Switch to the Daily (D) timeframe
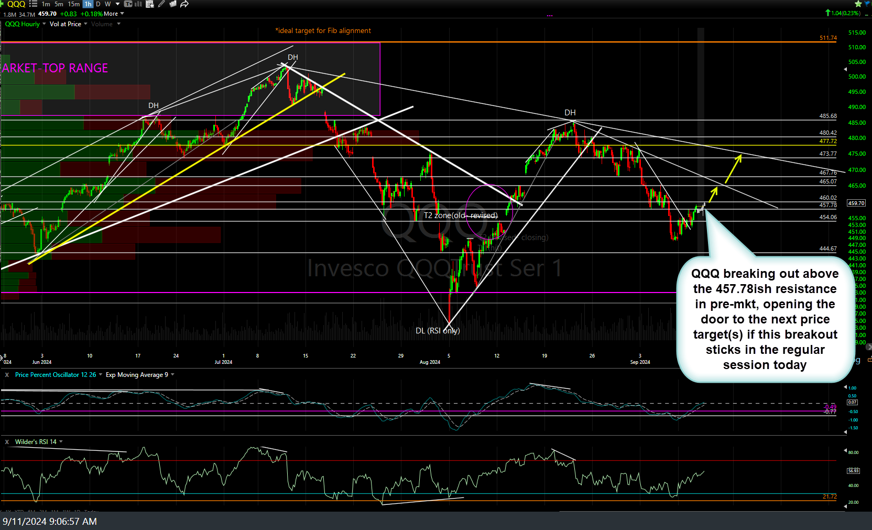The height and width of the screenshot is (530, 872). coord(98,4)
